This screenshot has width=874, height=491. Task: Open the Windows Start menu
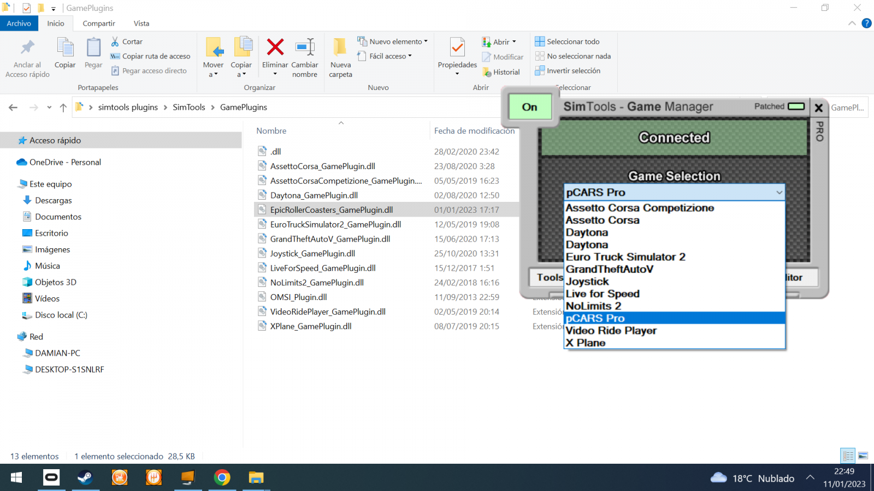click(16, 478)
